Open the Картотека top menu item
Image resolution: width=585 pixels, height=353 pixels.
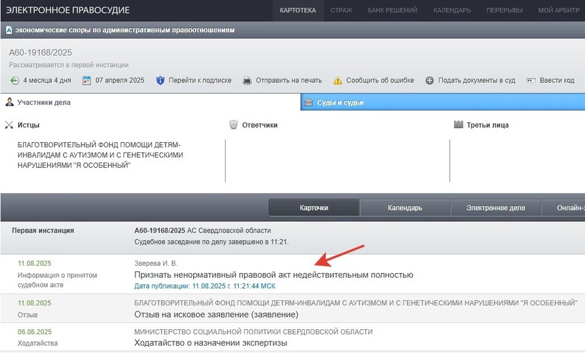click(x=298, y=10)
